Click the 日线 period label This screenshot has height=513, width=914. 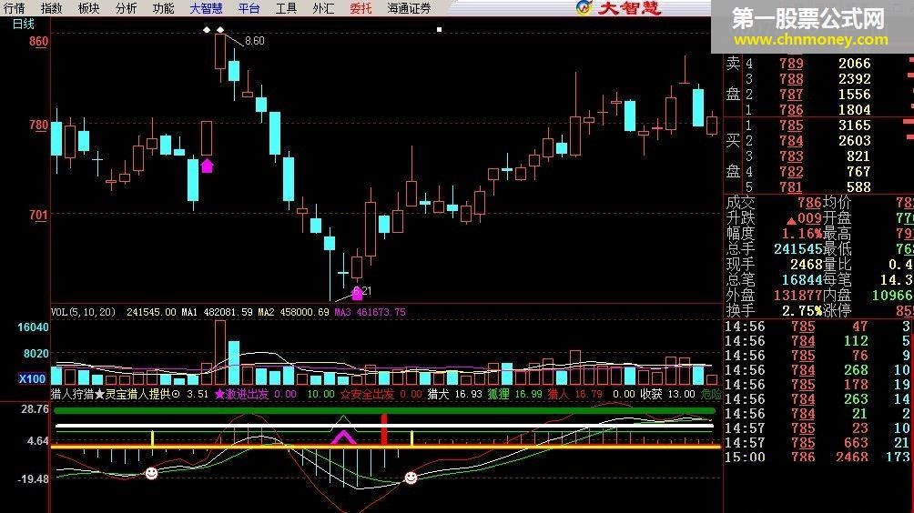tap(24, 24)
